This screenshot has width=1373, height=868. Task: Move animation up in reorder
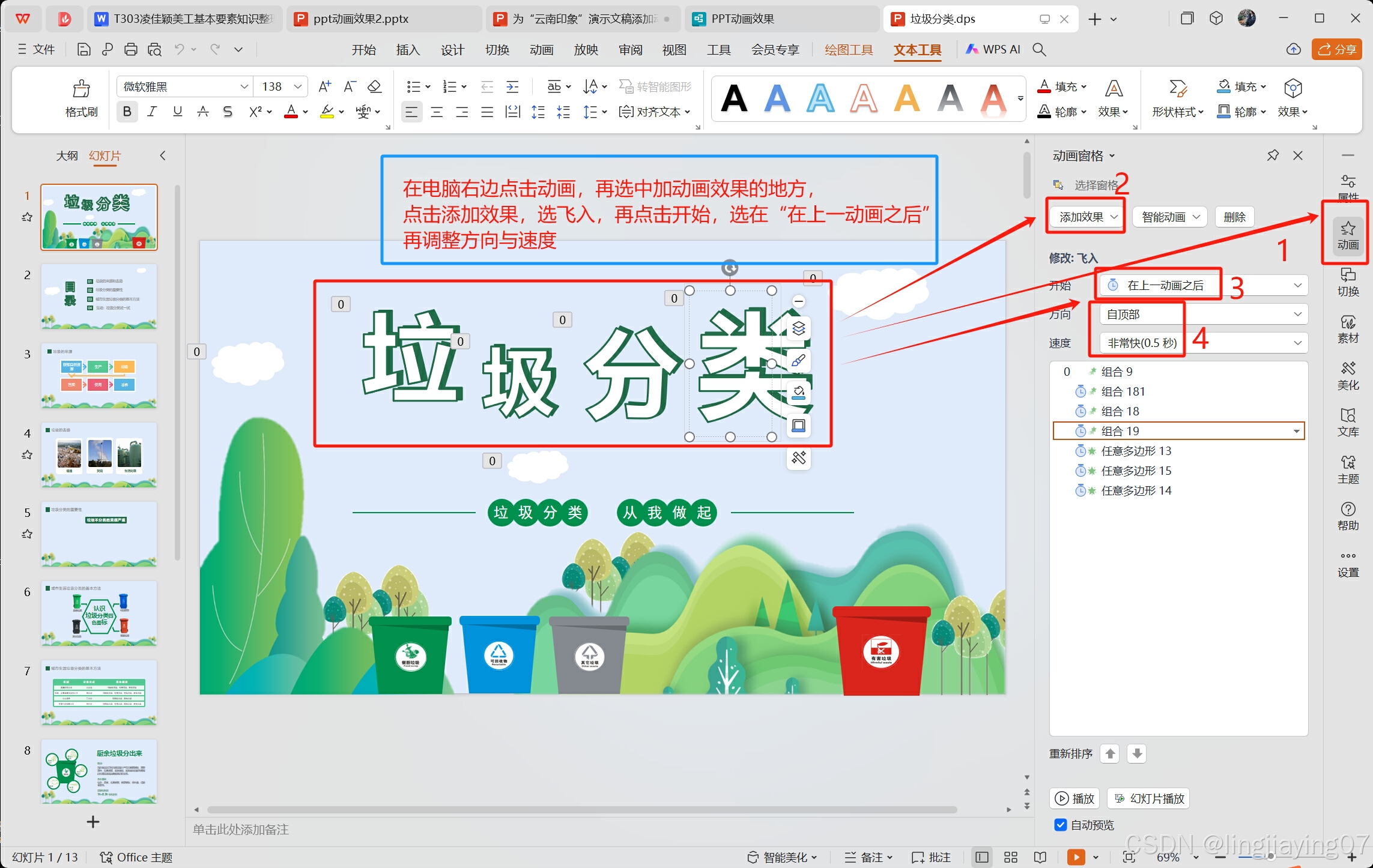point(1110,753)
